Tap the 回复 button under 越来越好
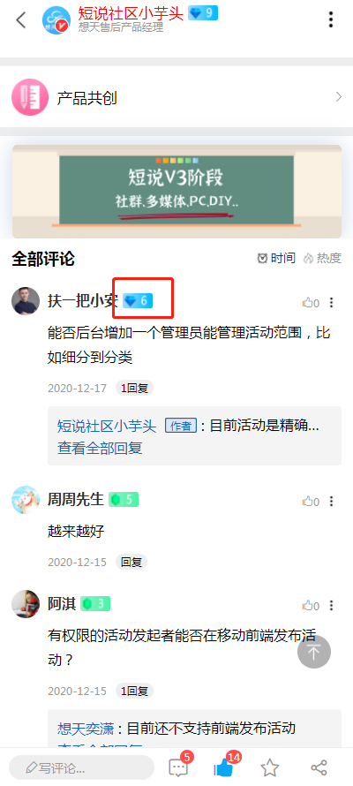Screen dimensions: 353x786 click(131, 562)
